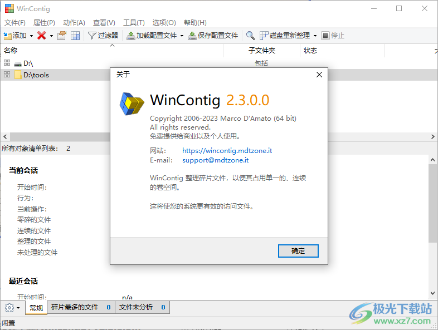Image resolution: width=438 pixels, height=330 pixels.
Task: Click Save profile (保存配置文件) button
Action: [213, 36]
